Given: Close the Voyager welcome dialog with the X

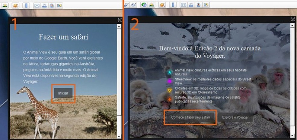Looking at the screenshot, I should click(293, 19).
